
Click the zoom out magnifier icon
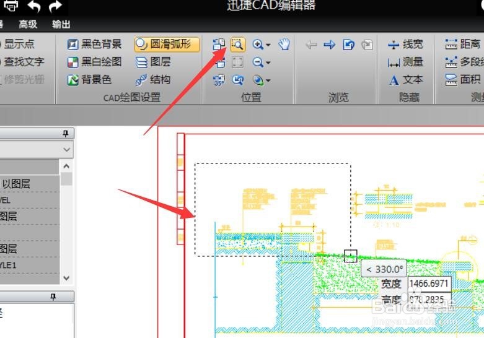click(258, 63)
